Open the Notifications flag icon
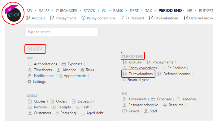The image size is (213, 121). tap(30, 76)
